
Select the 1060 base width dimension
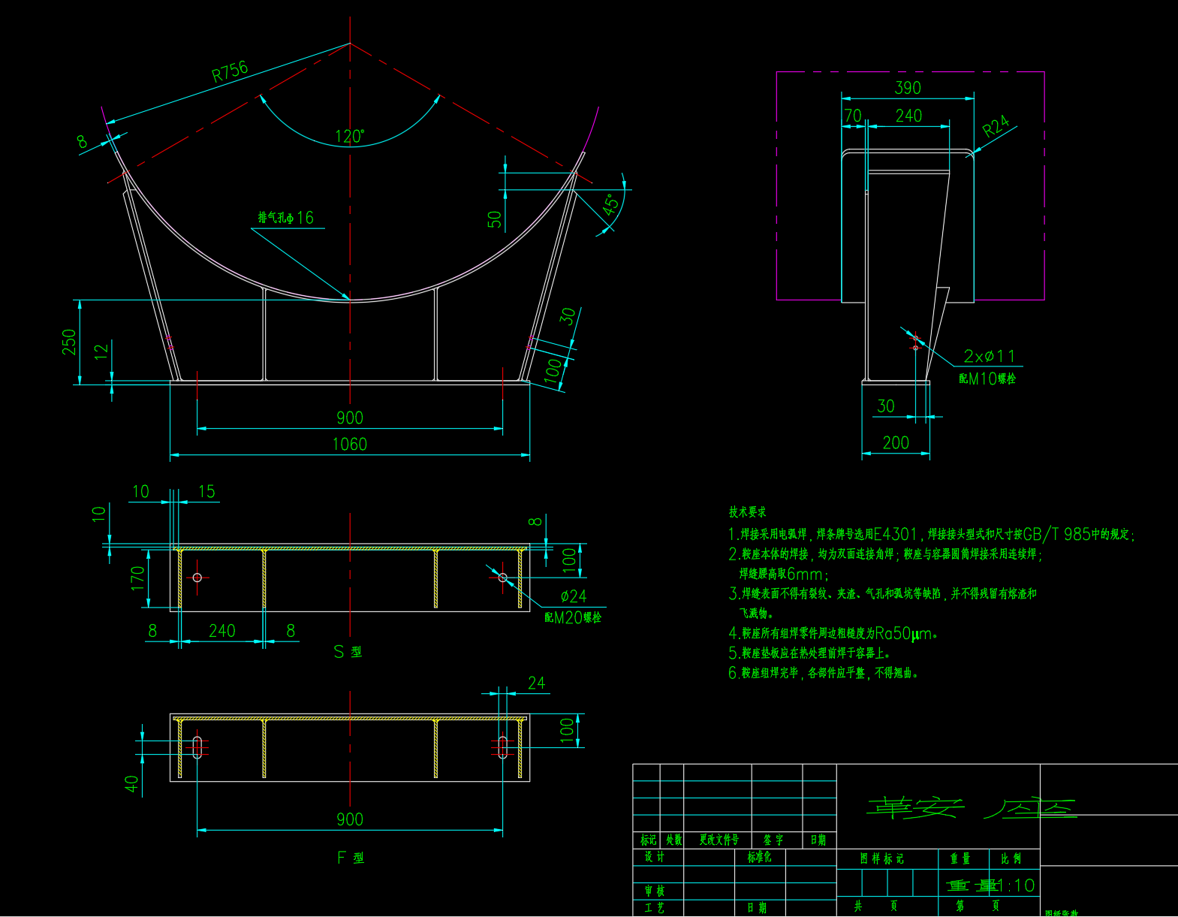pyautogui.click(x=350, y=445)
